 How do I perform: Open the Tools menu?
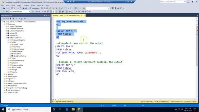tap(33, 5)
